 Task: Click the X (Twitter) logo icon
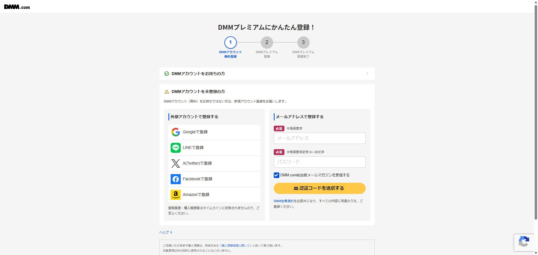pos(176,163)
